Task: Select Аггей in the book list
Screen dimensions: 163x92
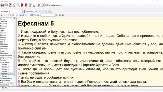Action: click(x=2, y=19)
